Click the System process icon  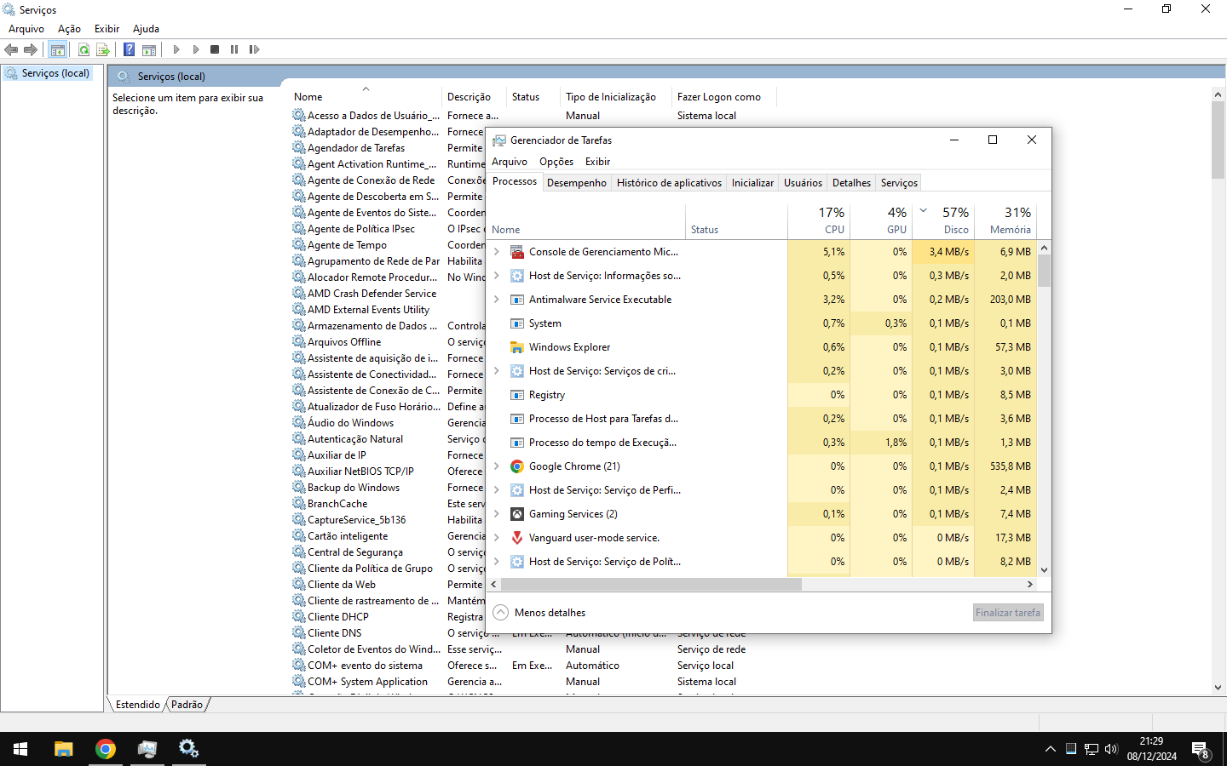[x=517, y=323]
